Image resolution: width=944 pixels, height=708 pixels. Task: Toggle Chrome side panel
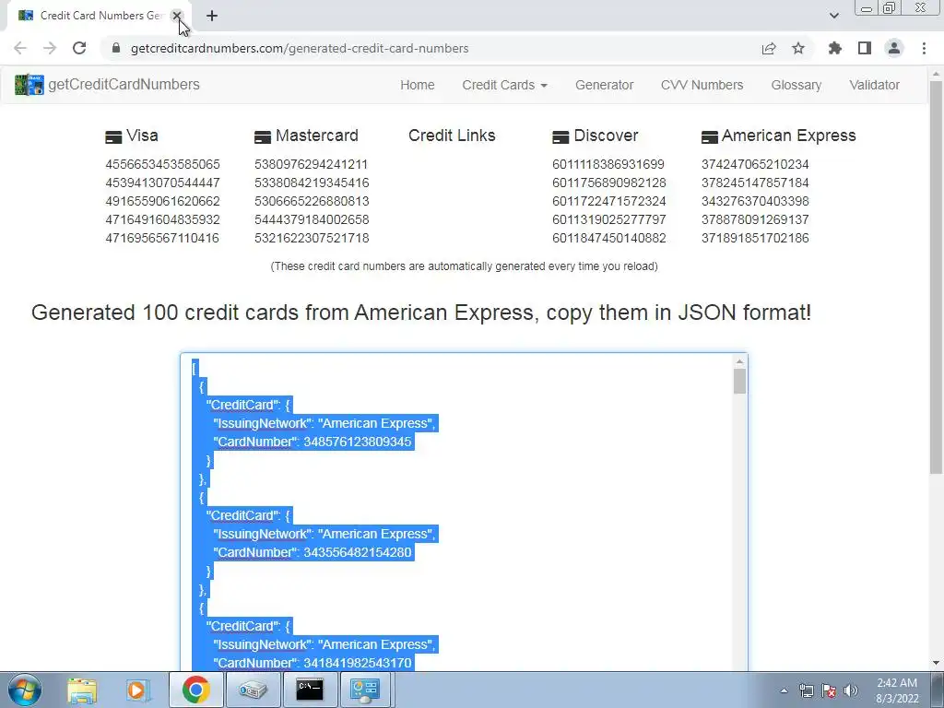pos(865,48)
